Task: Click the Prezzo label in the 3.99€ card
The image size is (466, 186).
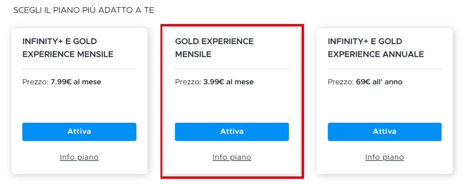Action: [188, 82]
